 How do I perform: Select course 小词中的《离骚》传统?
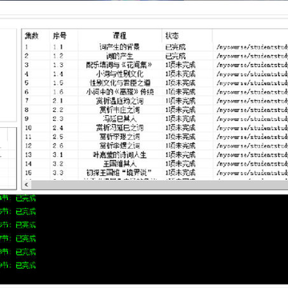(119, 92)
